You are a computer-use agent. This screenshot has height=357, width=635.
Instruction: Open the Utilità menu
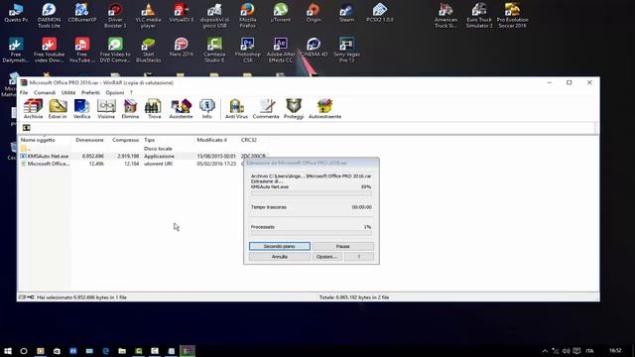(68, 92)
